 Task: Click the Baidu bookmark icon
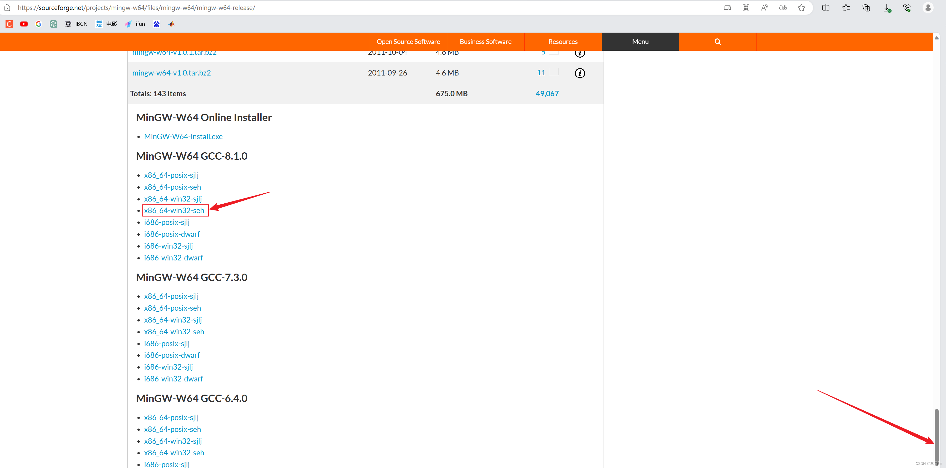156,24
